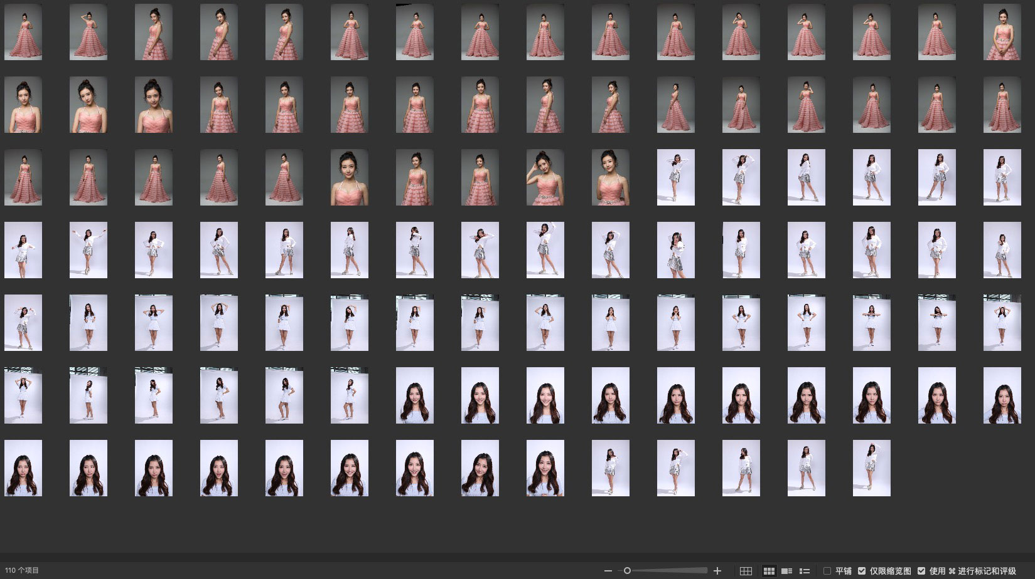Toggle 使用 ⌘ 进行标记和评级 checkbox

(921, 571)
